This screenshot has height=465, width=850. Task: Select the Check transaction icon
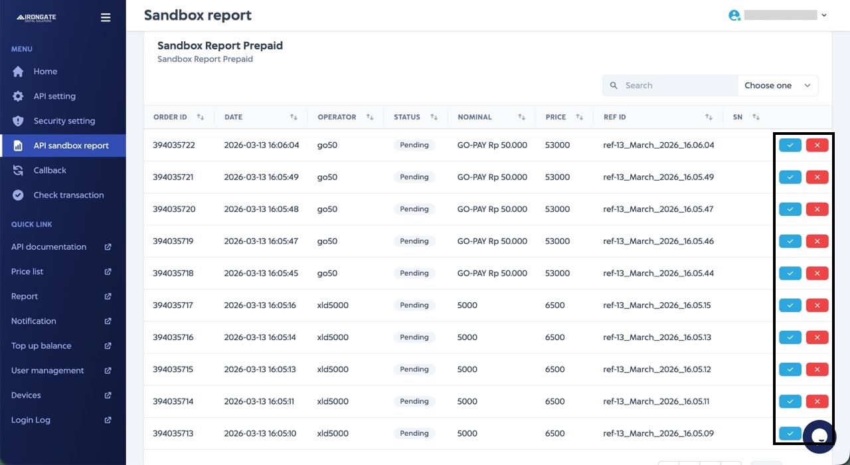pyautogui.click(x=18, y=195)
